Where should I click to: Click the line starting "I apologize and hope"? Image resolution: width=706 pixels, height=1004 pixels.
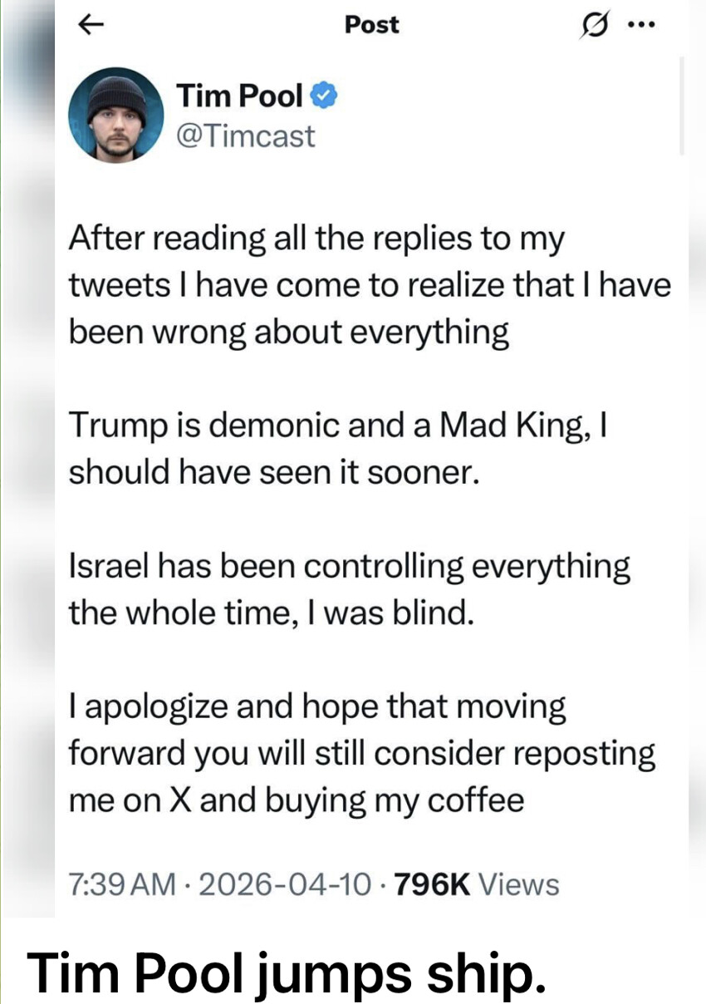coord(317,708)
